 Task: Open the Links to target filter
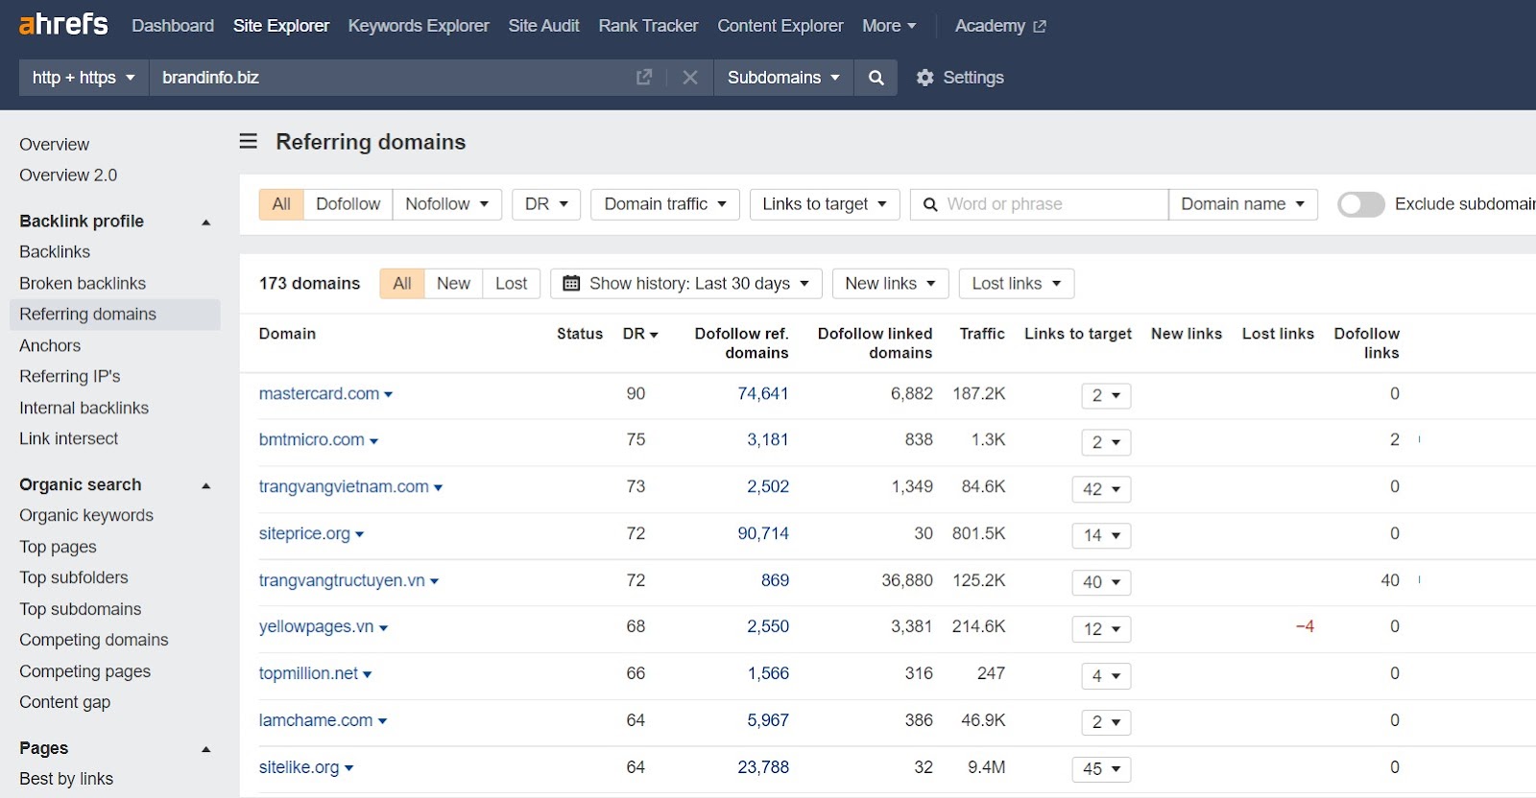(x=825, y=204)
